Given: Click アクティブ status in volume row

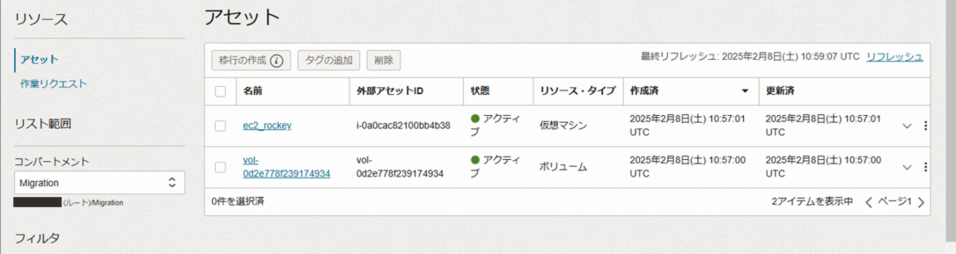Looking at the screenshot, I should [495, 166].
